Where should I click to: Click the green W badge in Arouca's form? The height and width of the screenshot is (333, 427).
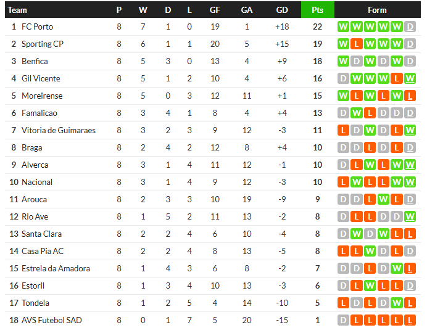coord(383,199)
